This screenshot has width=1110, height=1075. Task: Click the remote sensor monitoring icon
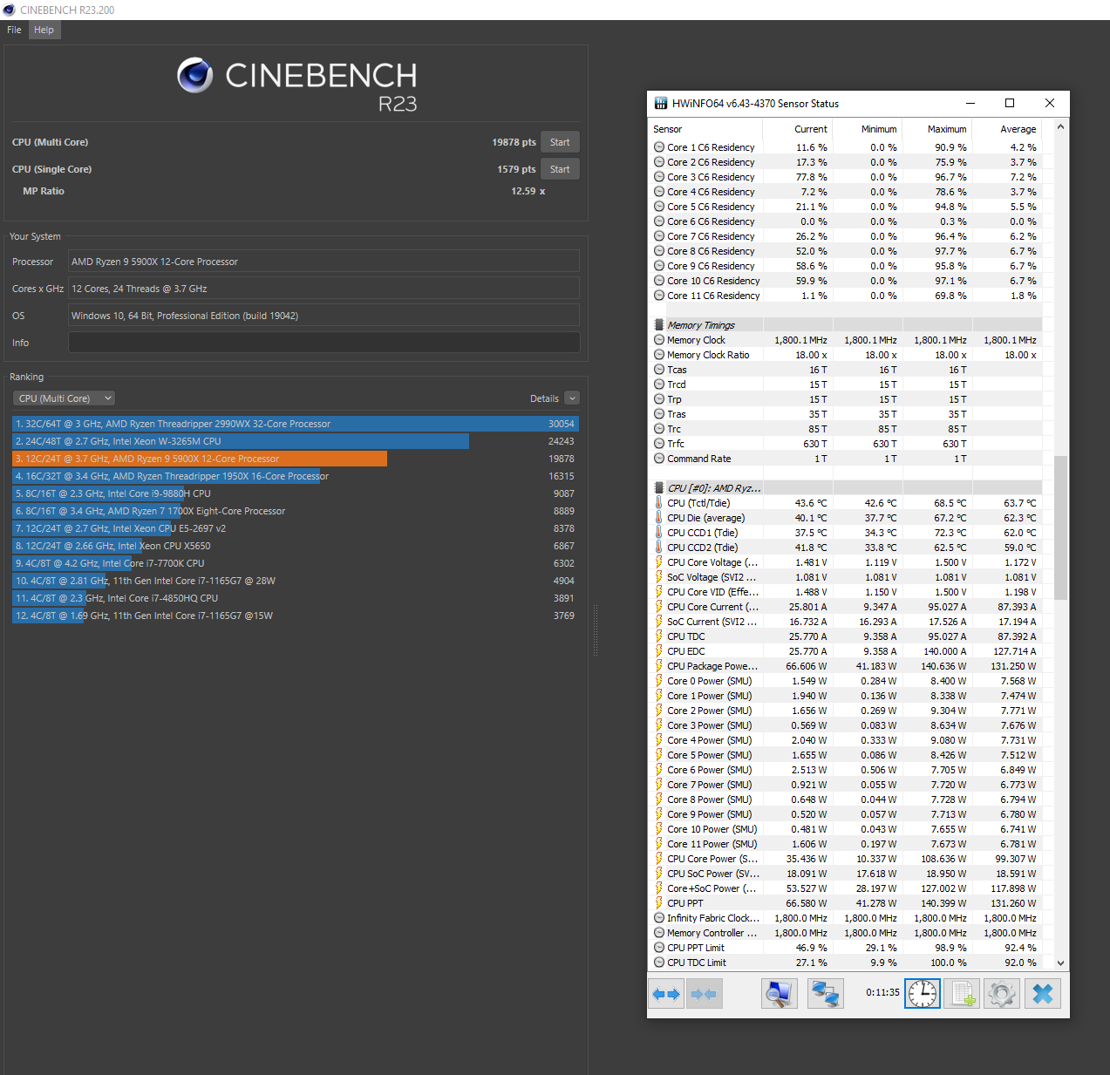pos(825,993)
